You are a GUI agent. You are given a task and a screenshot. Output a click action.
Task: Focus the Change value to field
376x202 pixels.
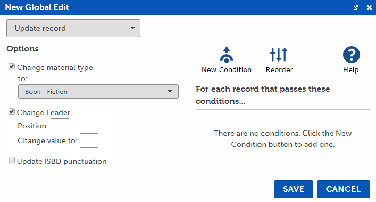click(x=89, y=140)
